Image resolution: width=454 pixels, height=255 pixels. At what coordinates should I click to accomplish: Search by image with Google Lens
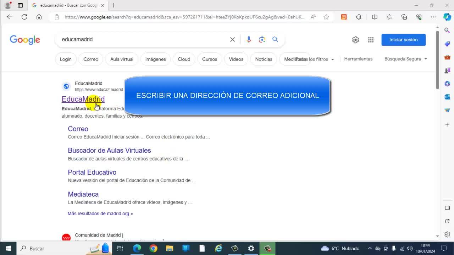pos(262,39)
